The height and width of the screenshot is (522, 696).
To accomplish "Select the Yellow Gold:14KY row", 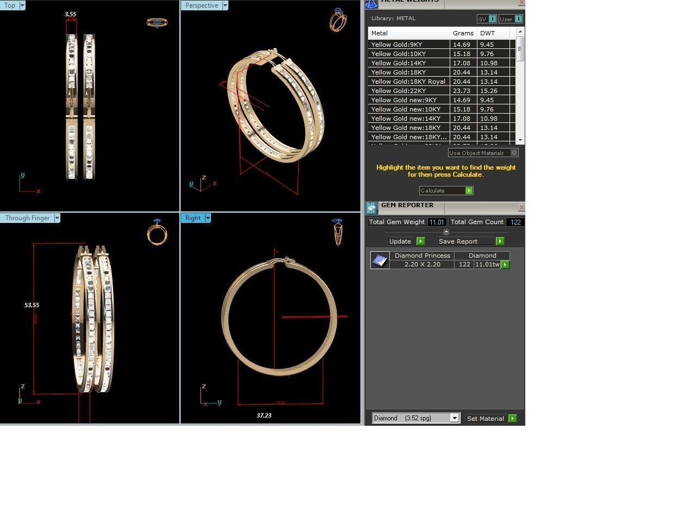I will coord(442,63).
